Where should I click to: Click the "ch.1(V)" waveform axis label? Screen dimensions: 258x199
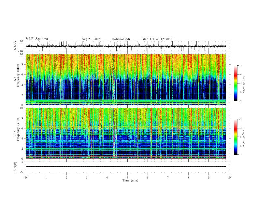[x=16, y=46]
